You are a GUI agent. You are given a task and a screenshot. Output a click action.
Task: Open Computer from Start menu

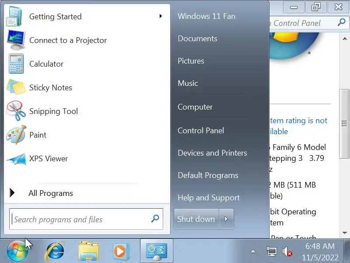pos(195,107)
